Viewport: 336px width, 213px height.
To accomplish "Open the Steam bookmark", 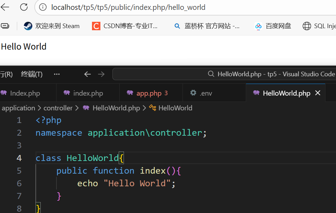I will click(52, 26).
